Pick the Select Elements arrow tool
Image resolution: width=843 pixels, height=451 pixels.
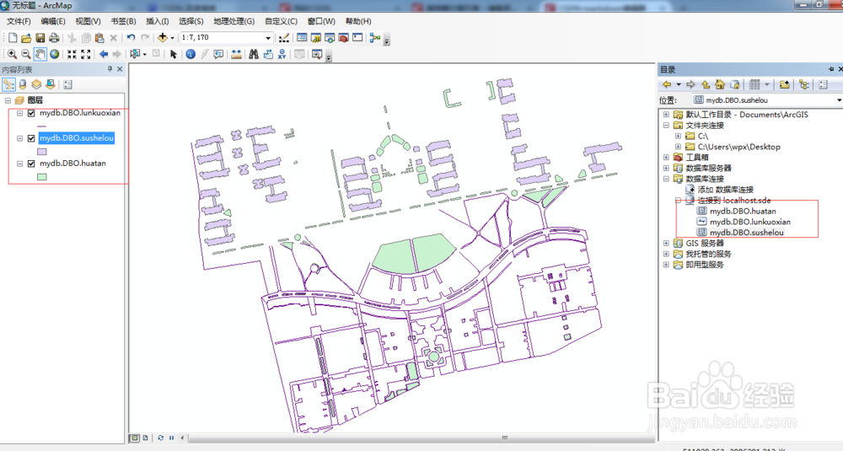point(173,54)
